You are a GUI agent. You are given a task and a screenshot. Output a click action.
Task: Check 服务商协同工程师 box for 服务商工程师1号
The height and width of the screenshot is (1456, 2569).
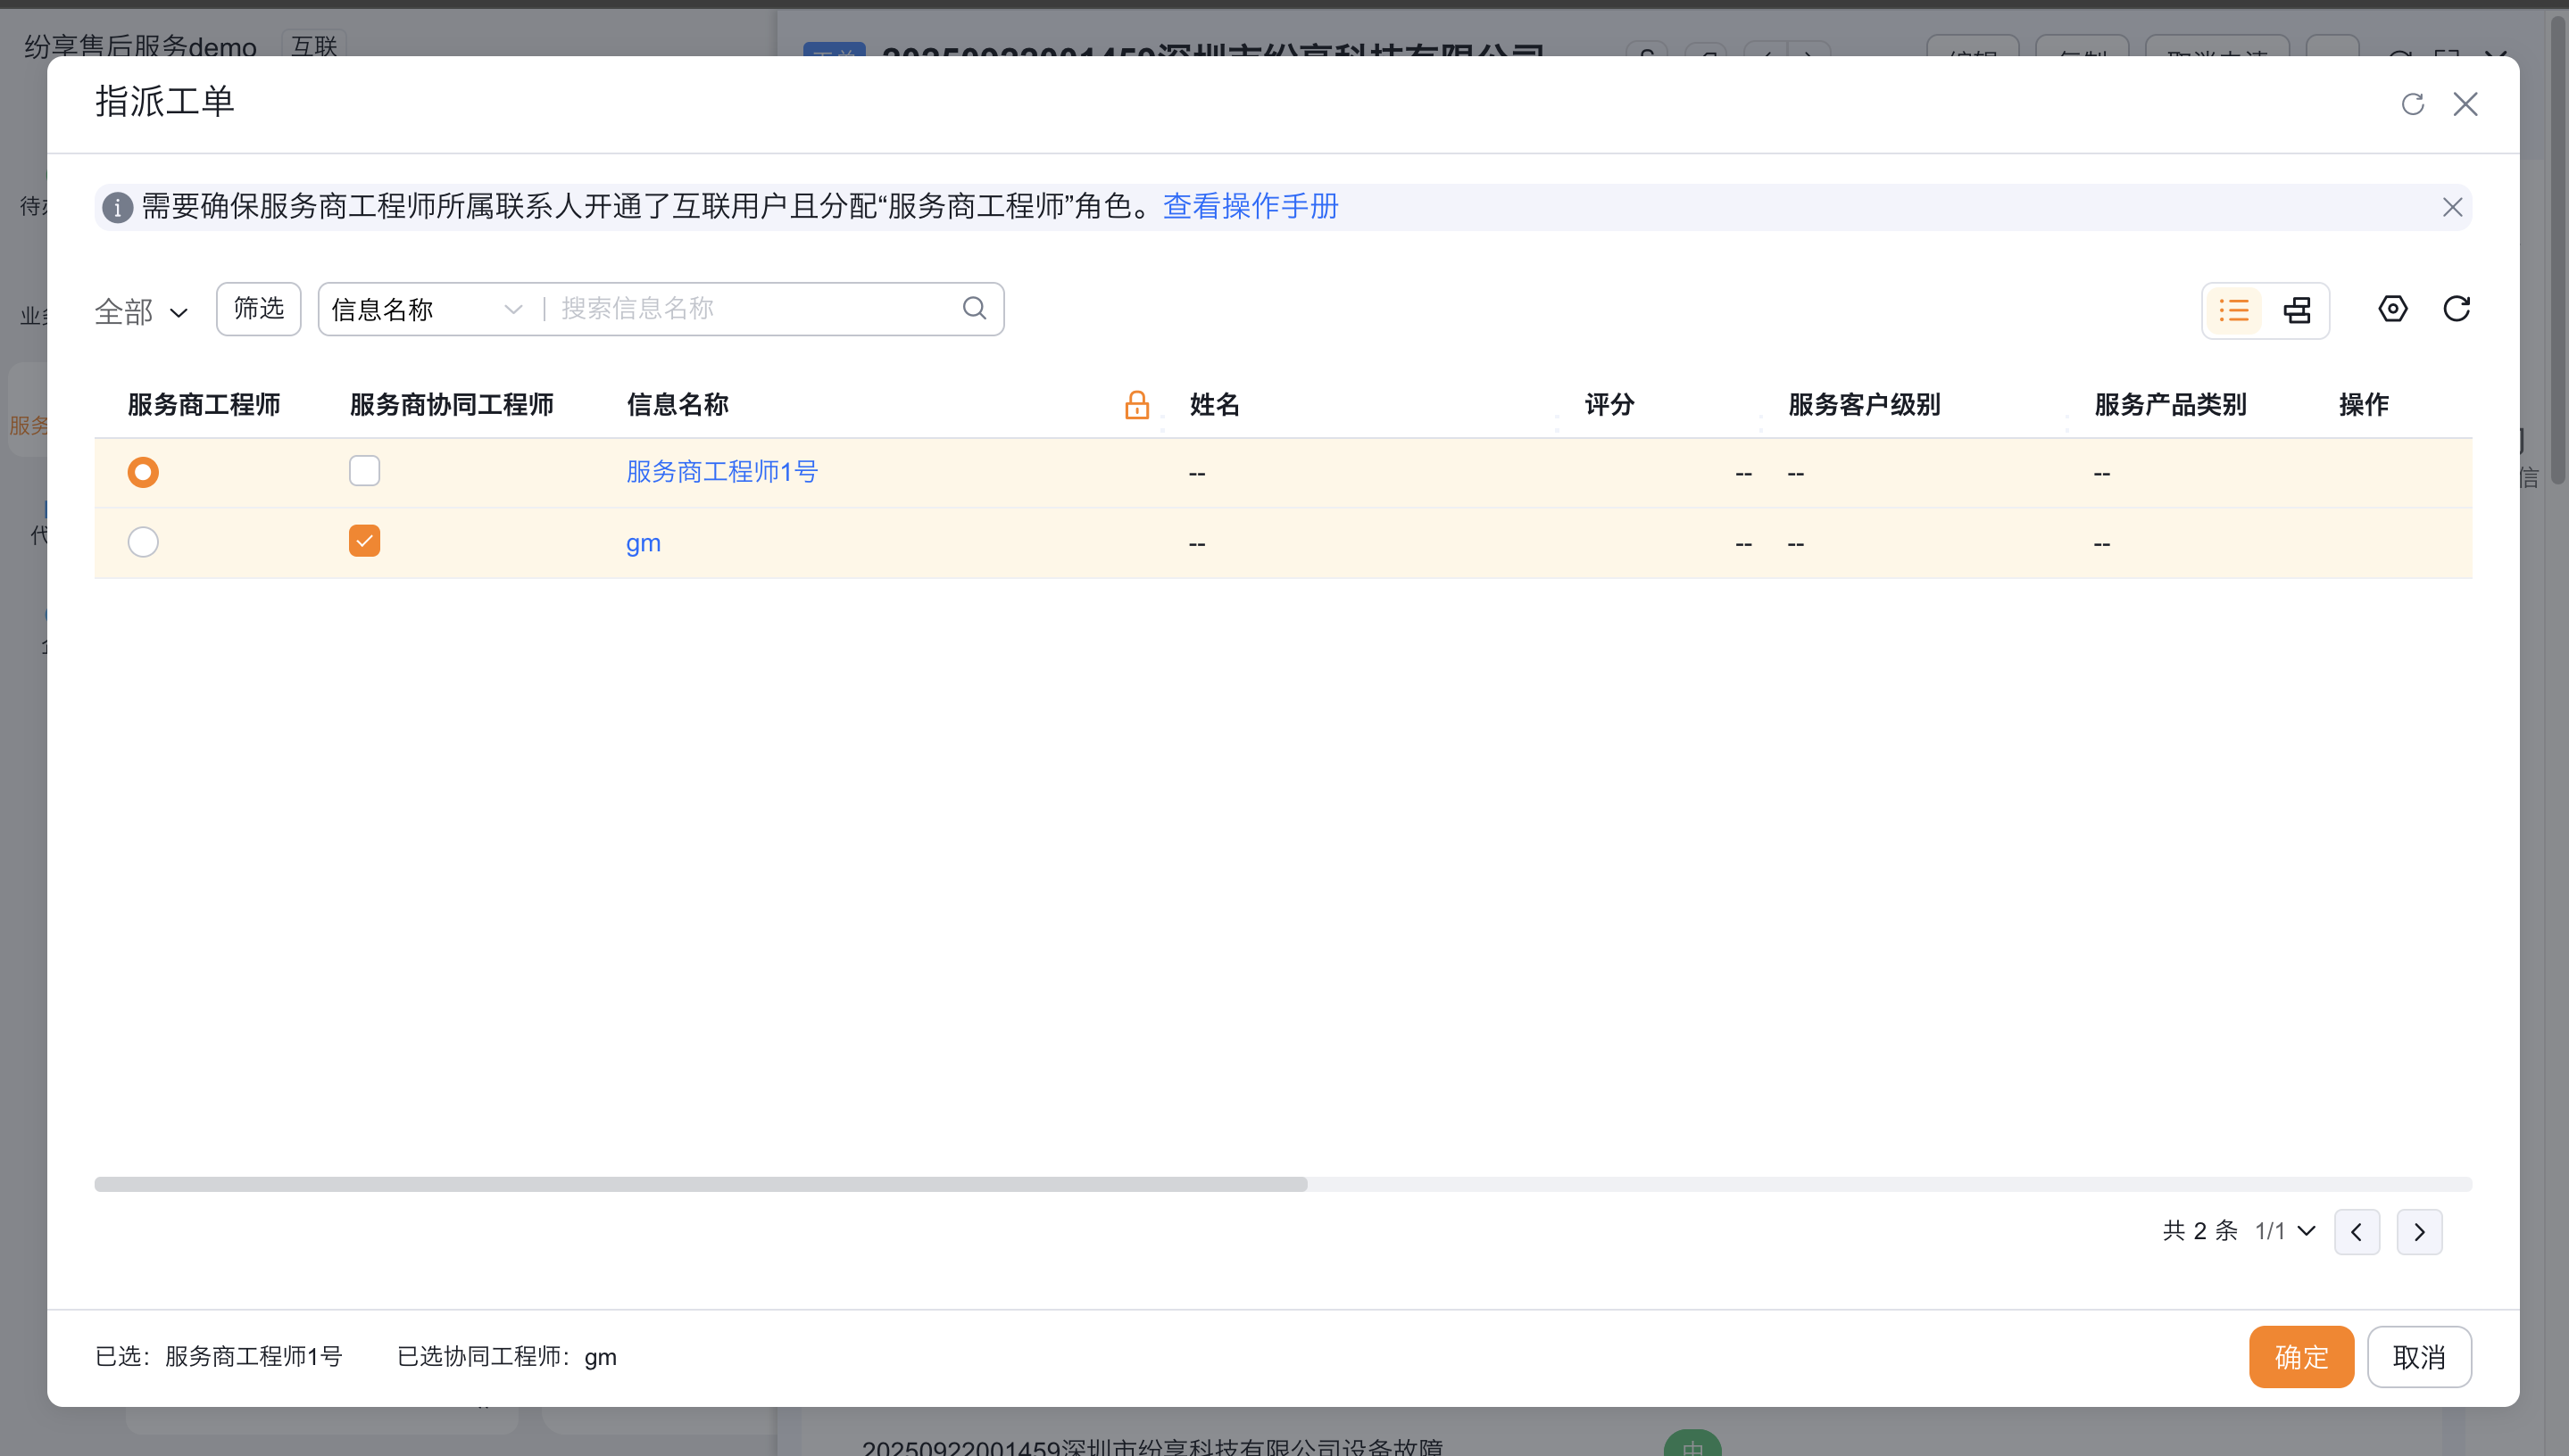[364, 470]
